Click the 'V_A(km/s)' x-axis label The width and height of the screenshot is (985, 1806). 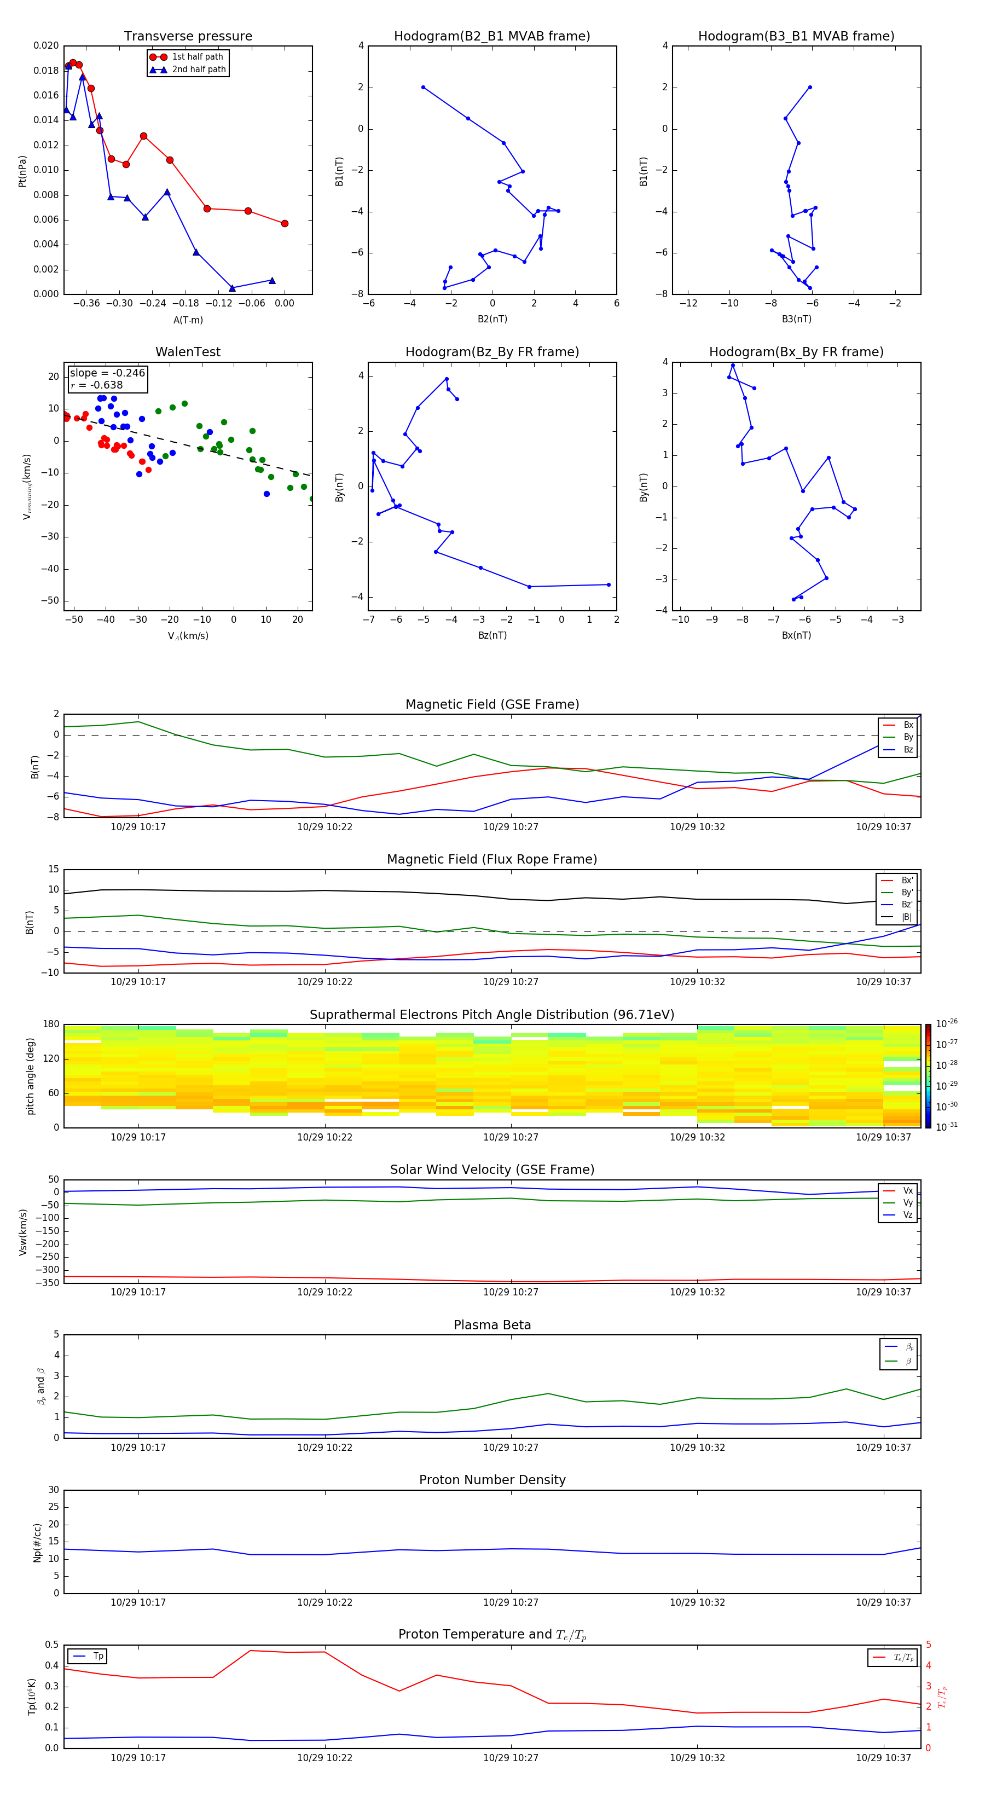188,636
